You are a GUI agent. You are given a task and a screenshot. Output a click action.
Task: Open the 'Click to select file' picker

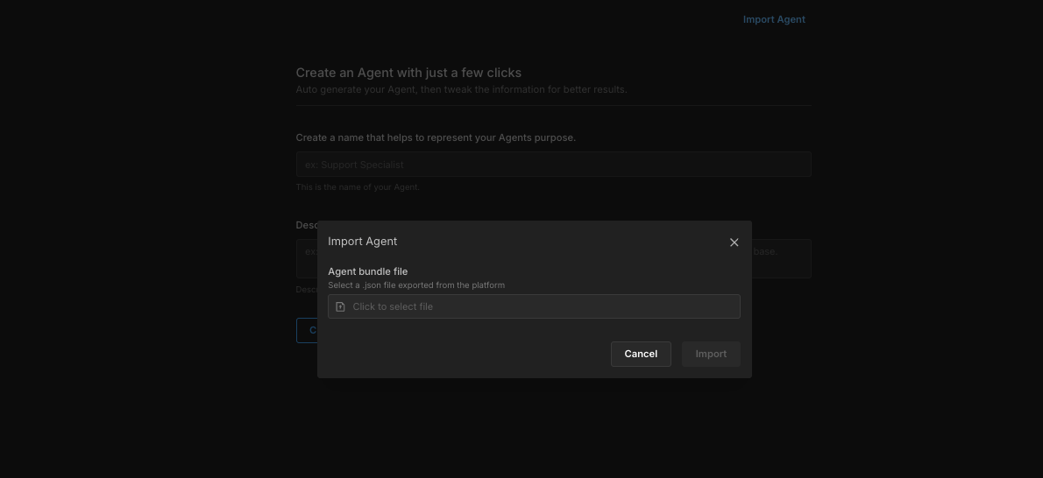[534, 306]
